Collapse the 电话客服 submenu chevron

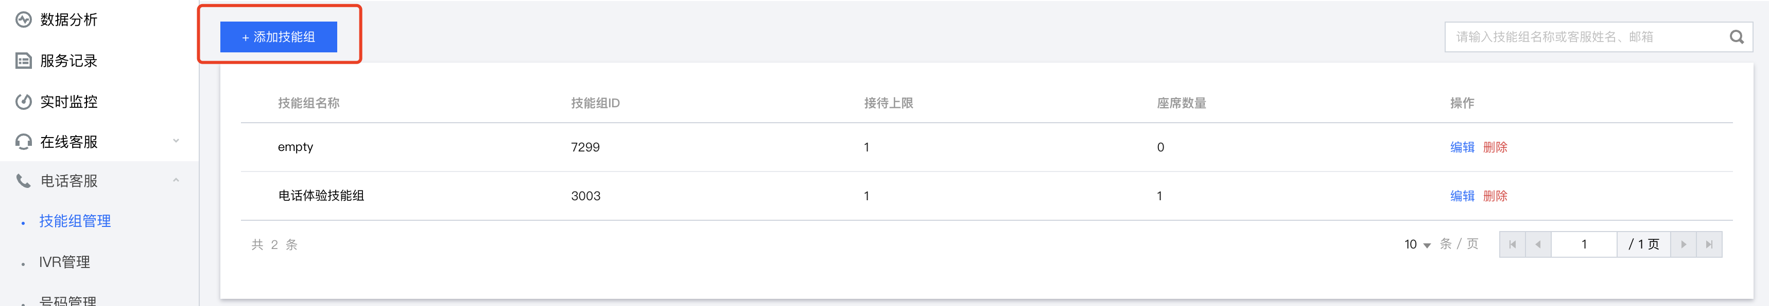point(177,181)
